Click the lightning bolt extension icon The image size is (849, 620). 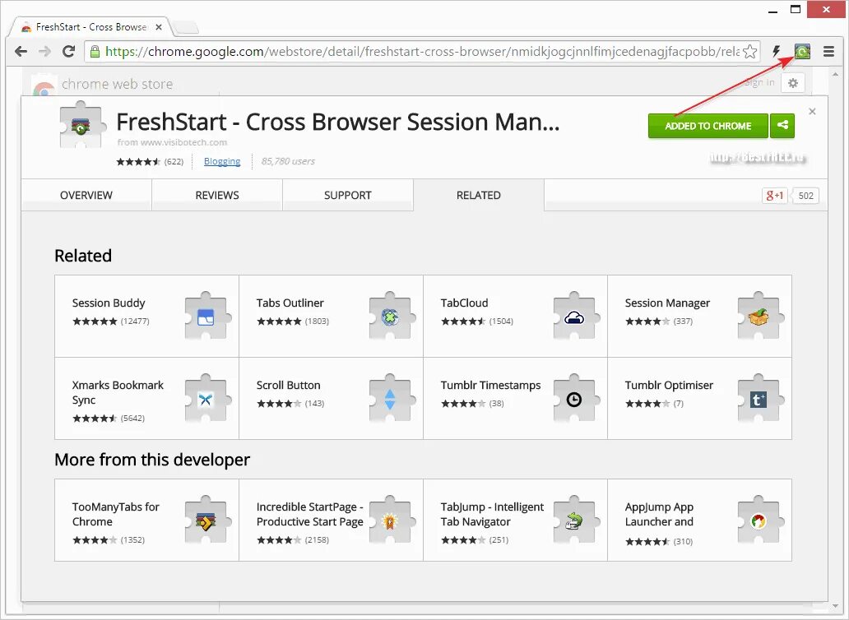click(x=777, y=52)
